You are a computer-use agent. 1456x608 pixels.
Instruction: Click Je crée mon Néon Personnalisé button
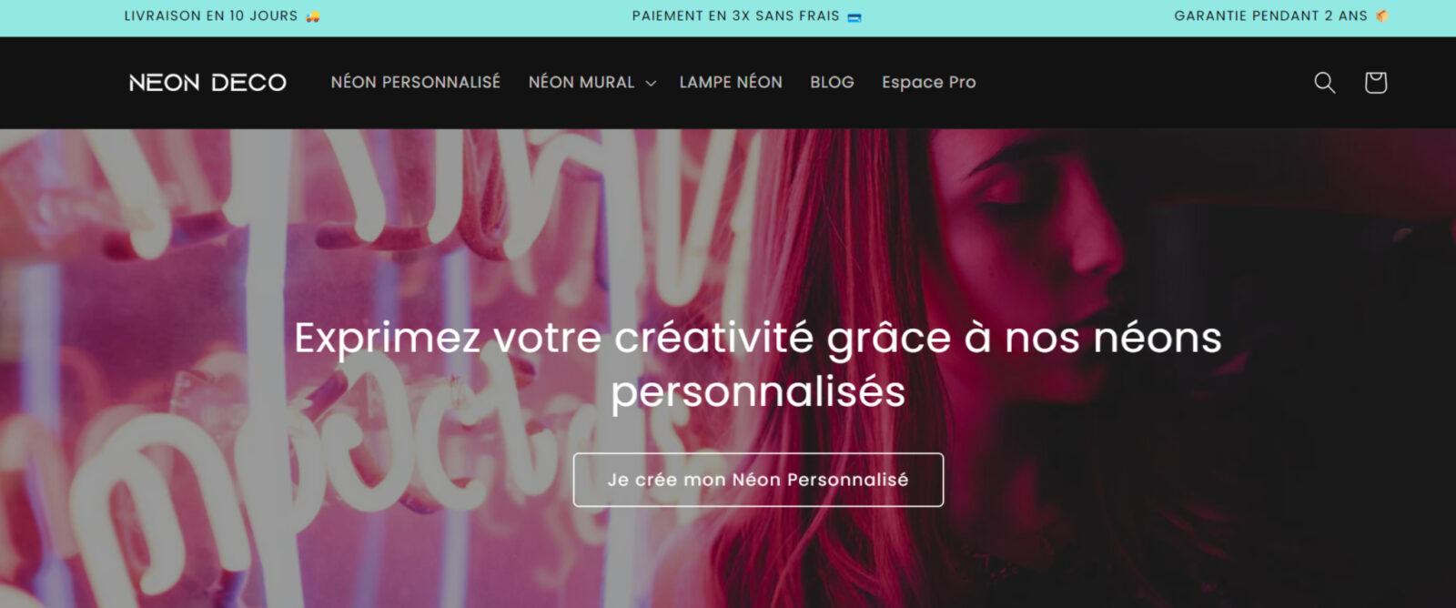coord(758,480)
